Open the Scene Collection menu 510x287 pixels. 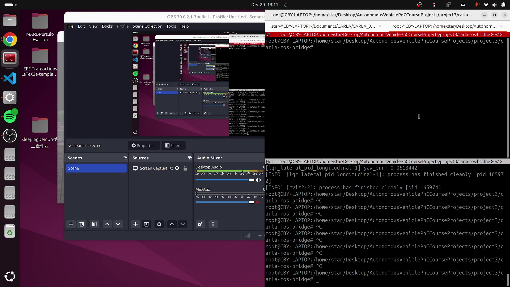tap(147, 26)
